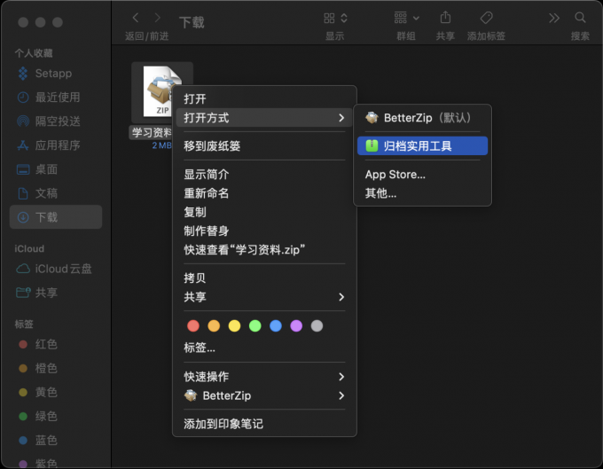Choose 重新命名 from context menu

[264, 193]
